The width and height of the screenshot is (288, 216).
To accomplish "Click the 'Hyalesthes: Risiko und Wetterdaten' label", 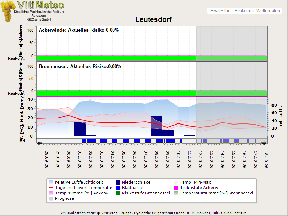I will 245,11.
